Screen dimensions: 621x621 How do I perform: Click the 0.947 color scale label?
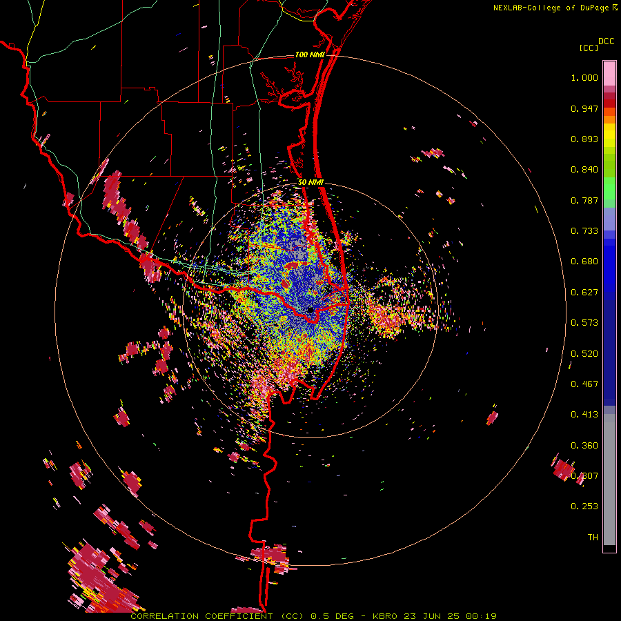click(x=584, y=108)
